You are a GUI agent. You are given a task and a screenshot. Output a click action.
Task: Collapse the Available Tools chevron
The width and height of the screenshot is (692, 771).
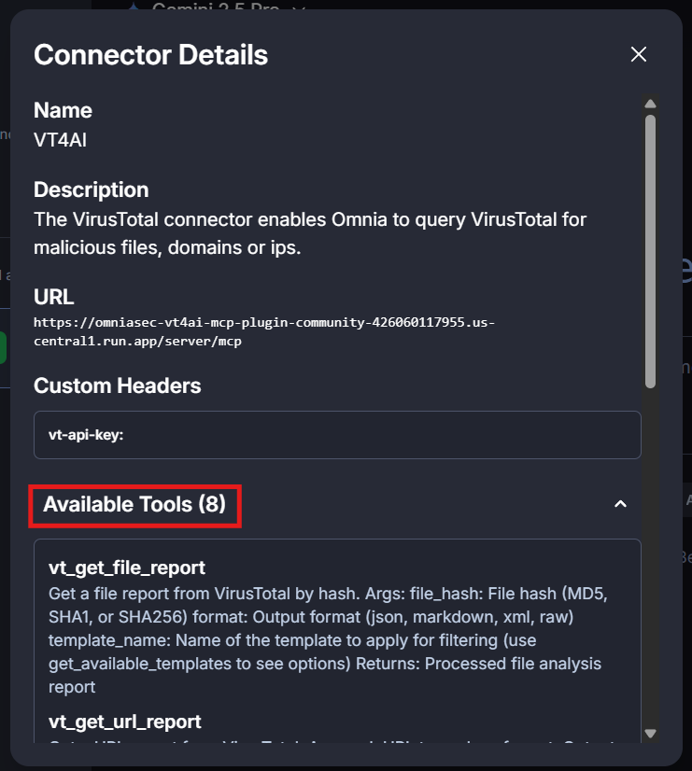(620, 504)
